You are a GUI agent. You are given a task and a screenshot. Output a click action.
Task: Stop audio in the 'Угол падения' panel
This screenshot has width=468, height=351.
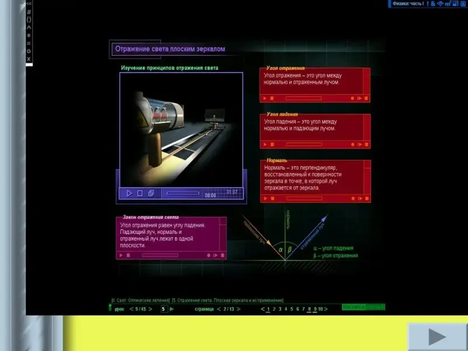coord(272,144)
